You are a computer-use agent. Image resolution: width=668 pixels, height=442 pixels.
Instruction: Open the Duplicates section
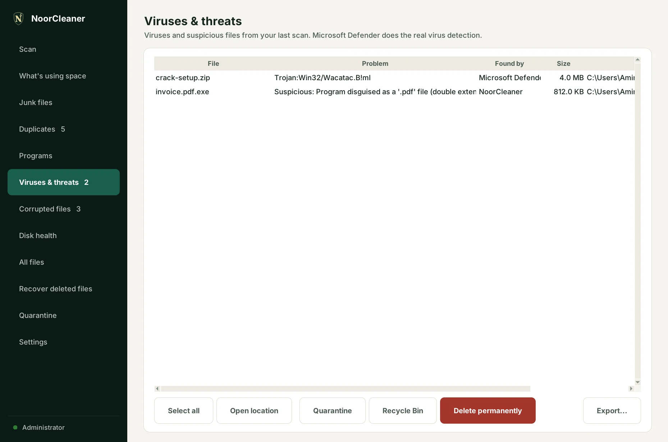coord(64,129)
